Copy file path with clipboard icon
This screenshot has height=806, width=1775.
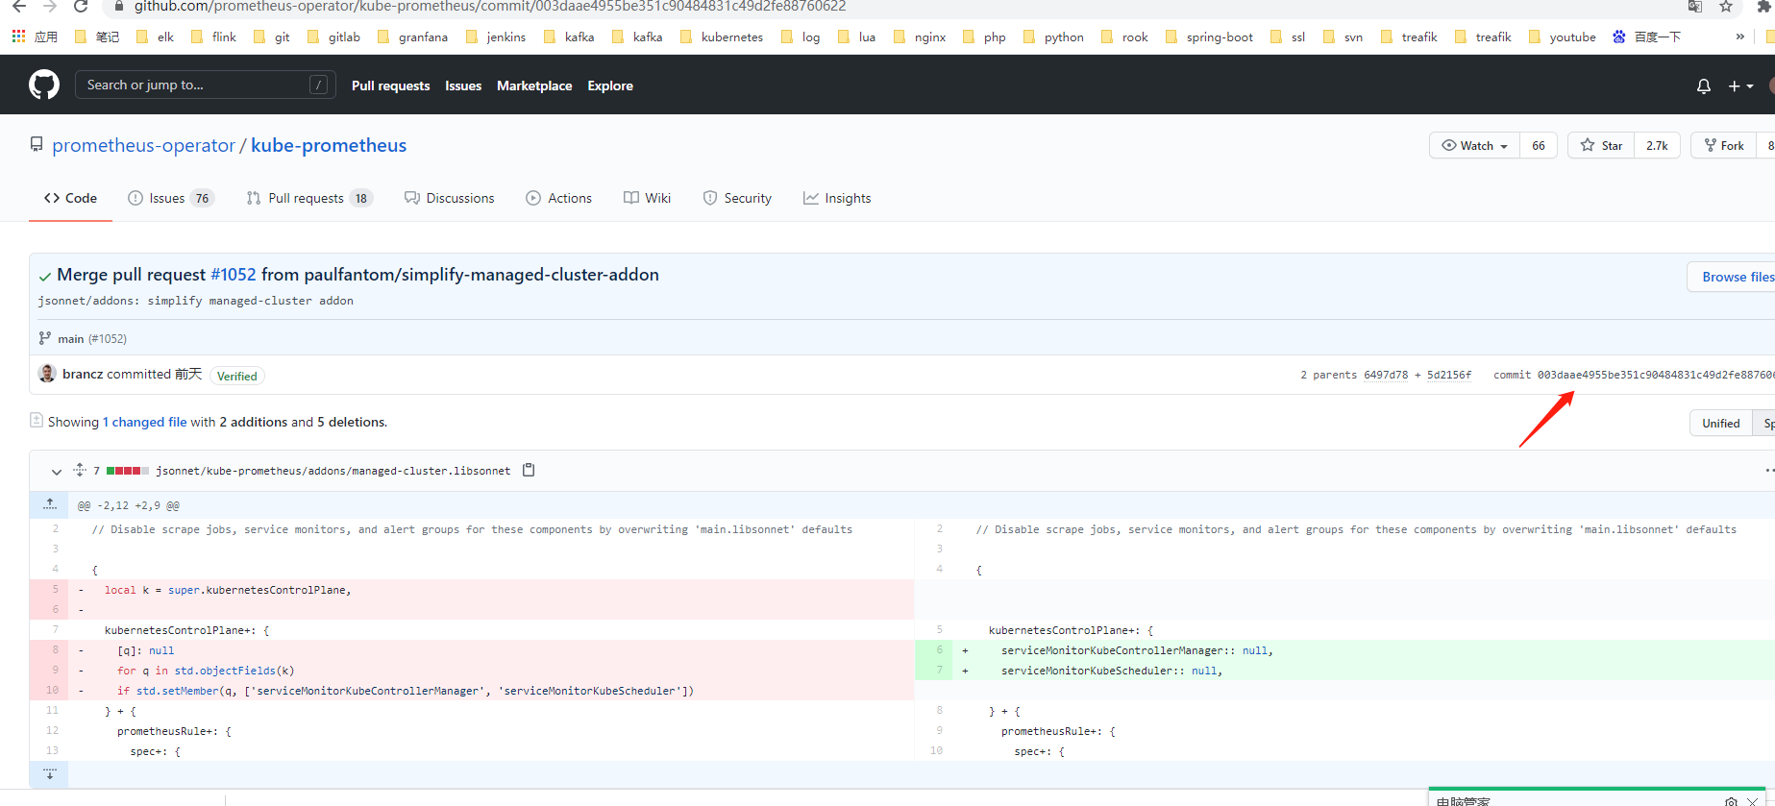529,470
